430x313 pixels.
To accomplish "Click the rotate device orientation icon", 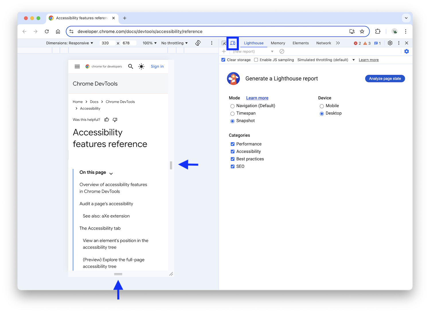I will (x=198, y=43).
